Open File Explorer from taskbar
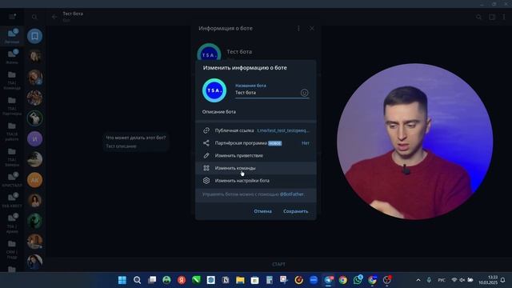Image resolution: width=512 pixels, height=288 pixels. (x=240, y=280)
